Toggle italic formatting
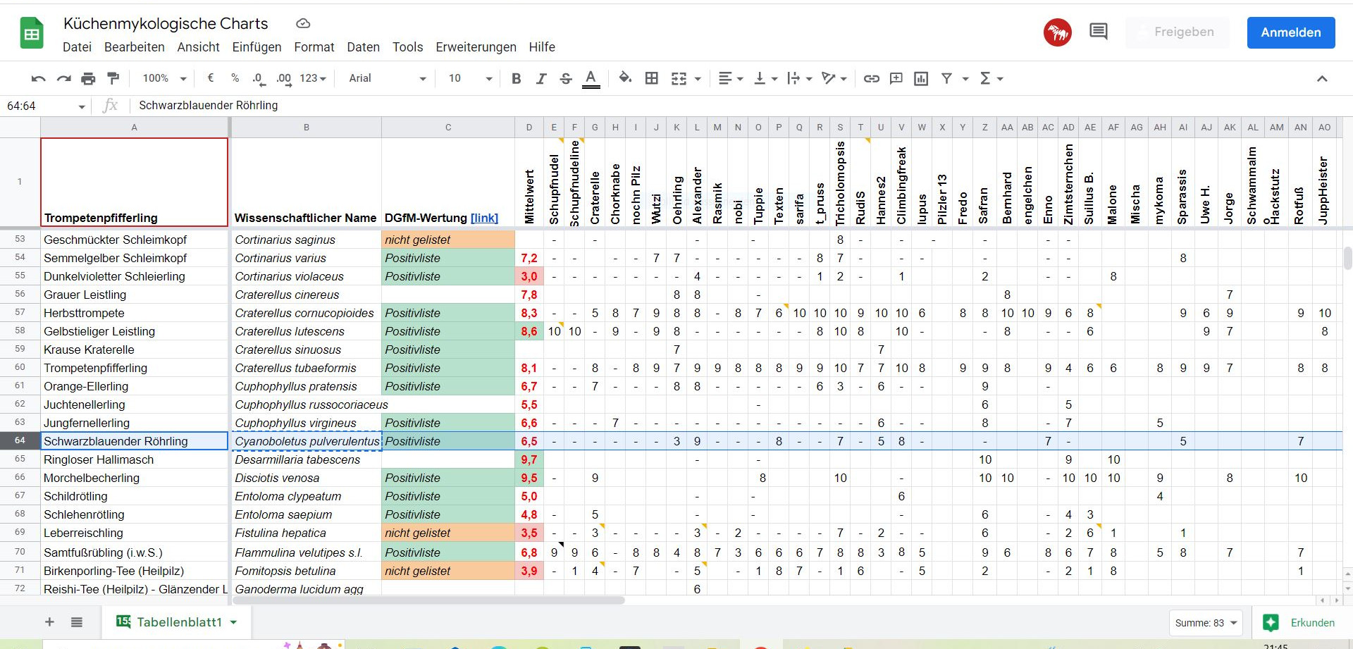1353x649 pixels. tap(540, 78)
